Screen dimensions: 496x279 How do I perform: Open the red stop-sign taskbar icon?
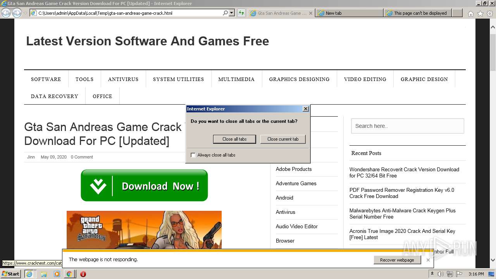(x=83, y=274)
